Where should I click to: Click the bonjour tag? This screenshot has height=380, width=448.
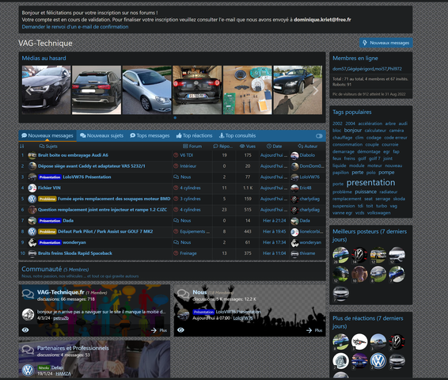[x=353, y=131]
